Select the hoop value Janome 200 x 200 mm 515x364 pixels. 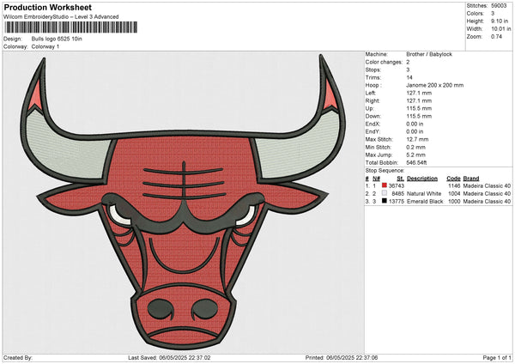tap(435, 85)
